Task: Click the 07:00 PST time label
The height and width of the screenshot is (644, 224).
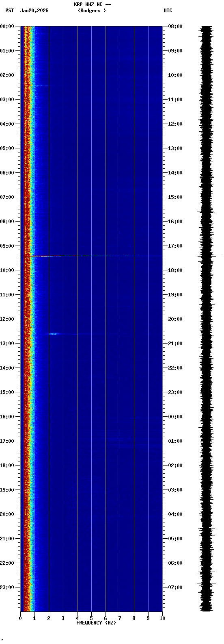Action: click(x=7, y=197)
